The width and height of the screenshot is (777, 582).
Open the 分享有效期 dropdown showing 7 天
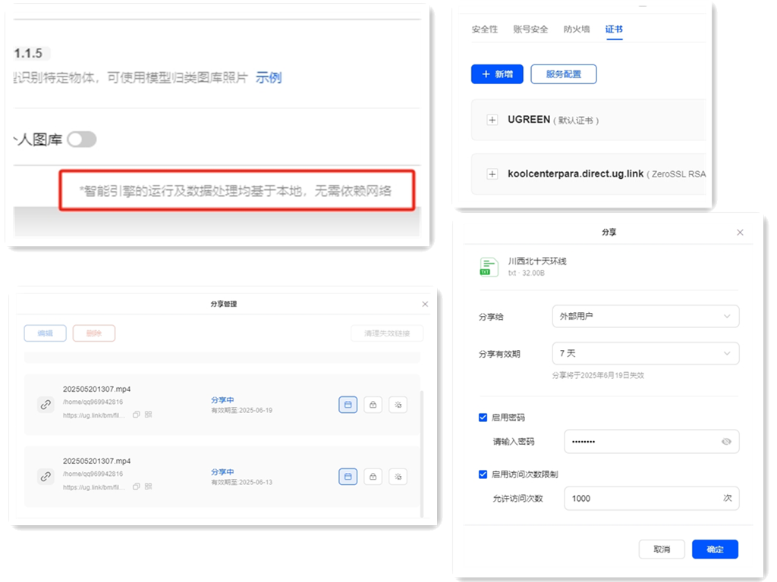click(645, 353)
